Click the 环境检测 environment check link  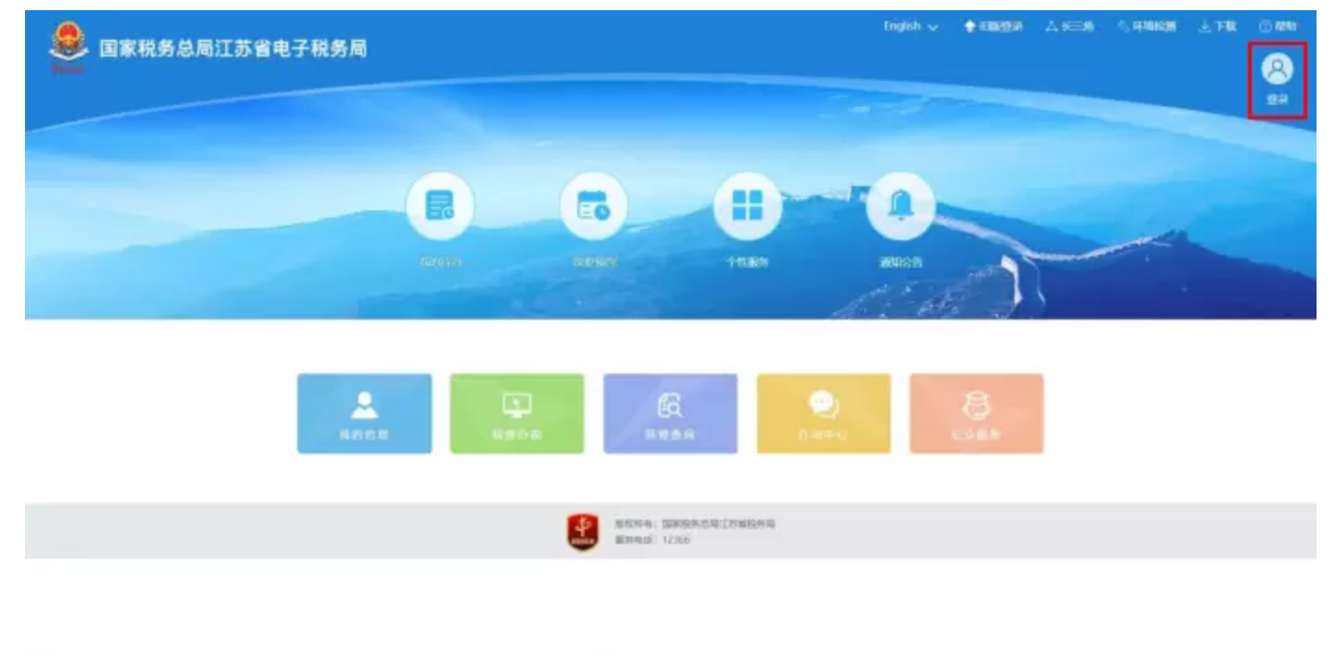pyautogui.click(x=1147, y=27)
